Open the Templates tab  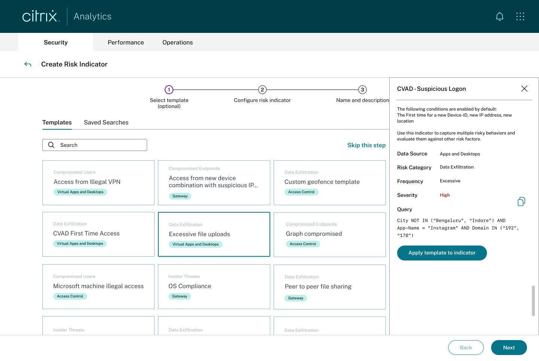[x=57, y=123]
